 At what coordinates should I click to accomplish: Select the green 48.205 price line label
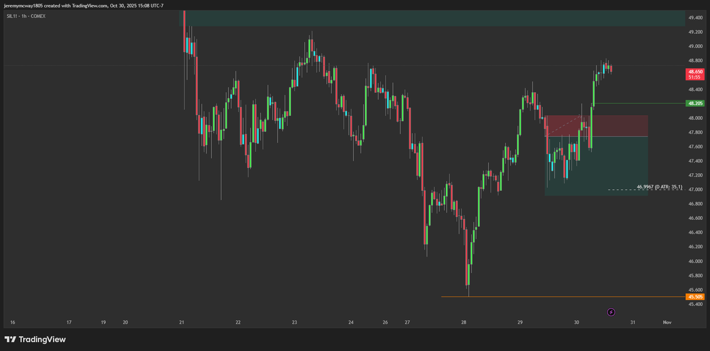coord(695,103)
